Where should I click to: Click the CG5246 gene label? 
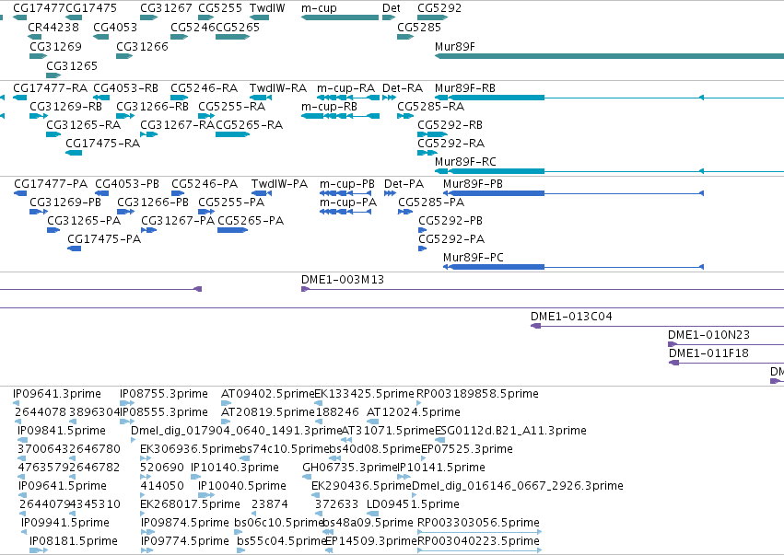pyautogui.click(x=193, y=27)
